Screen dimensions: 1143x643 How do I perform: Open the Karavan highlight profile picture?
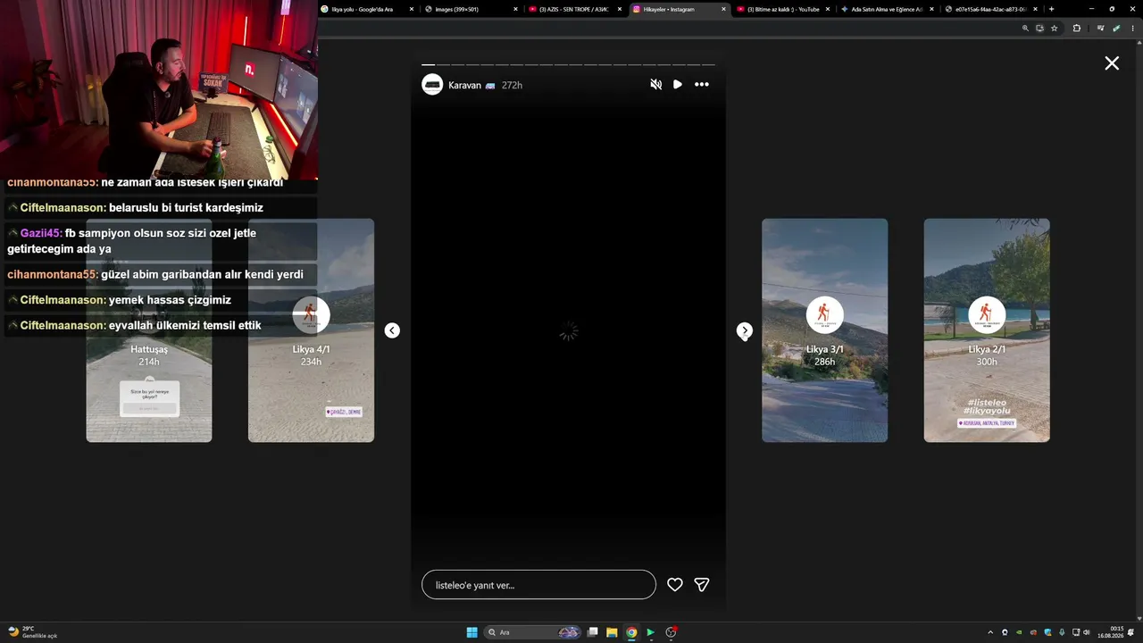click(432, 85)
